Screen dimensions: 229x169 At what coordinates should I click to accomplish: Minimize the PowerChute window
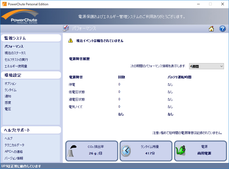pos(198,4)
